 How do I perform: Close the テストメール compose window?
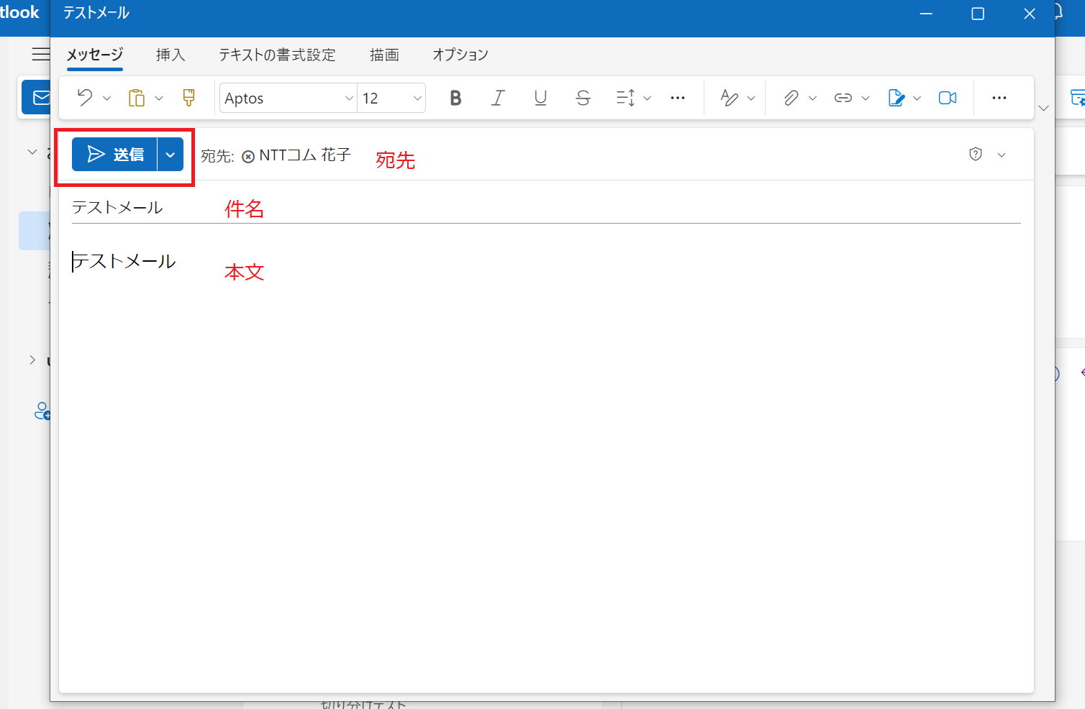1030,14
